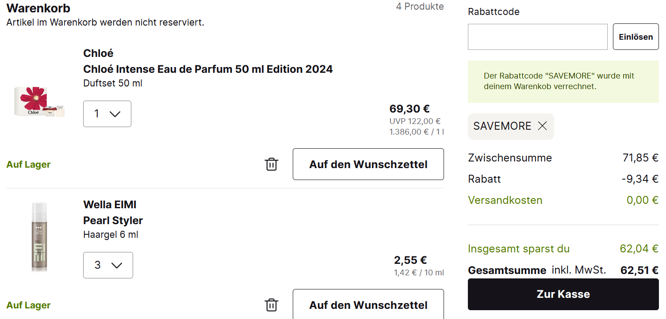Click the Warenkorb heading
Screen dimensions: 666x319
38,8
